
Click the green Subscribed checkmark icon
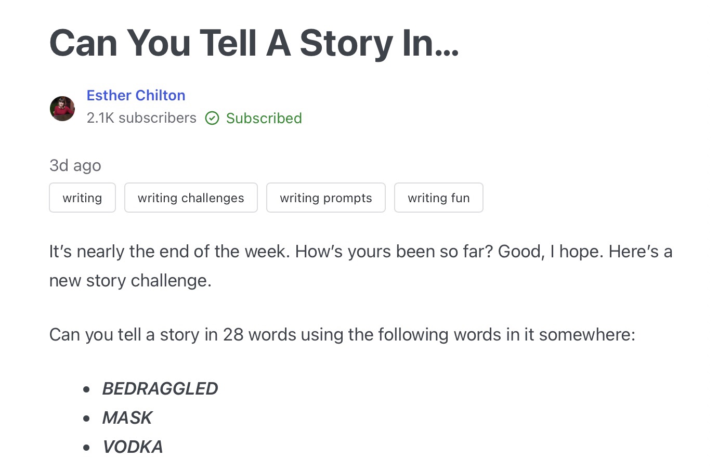coord(212,119)
